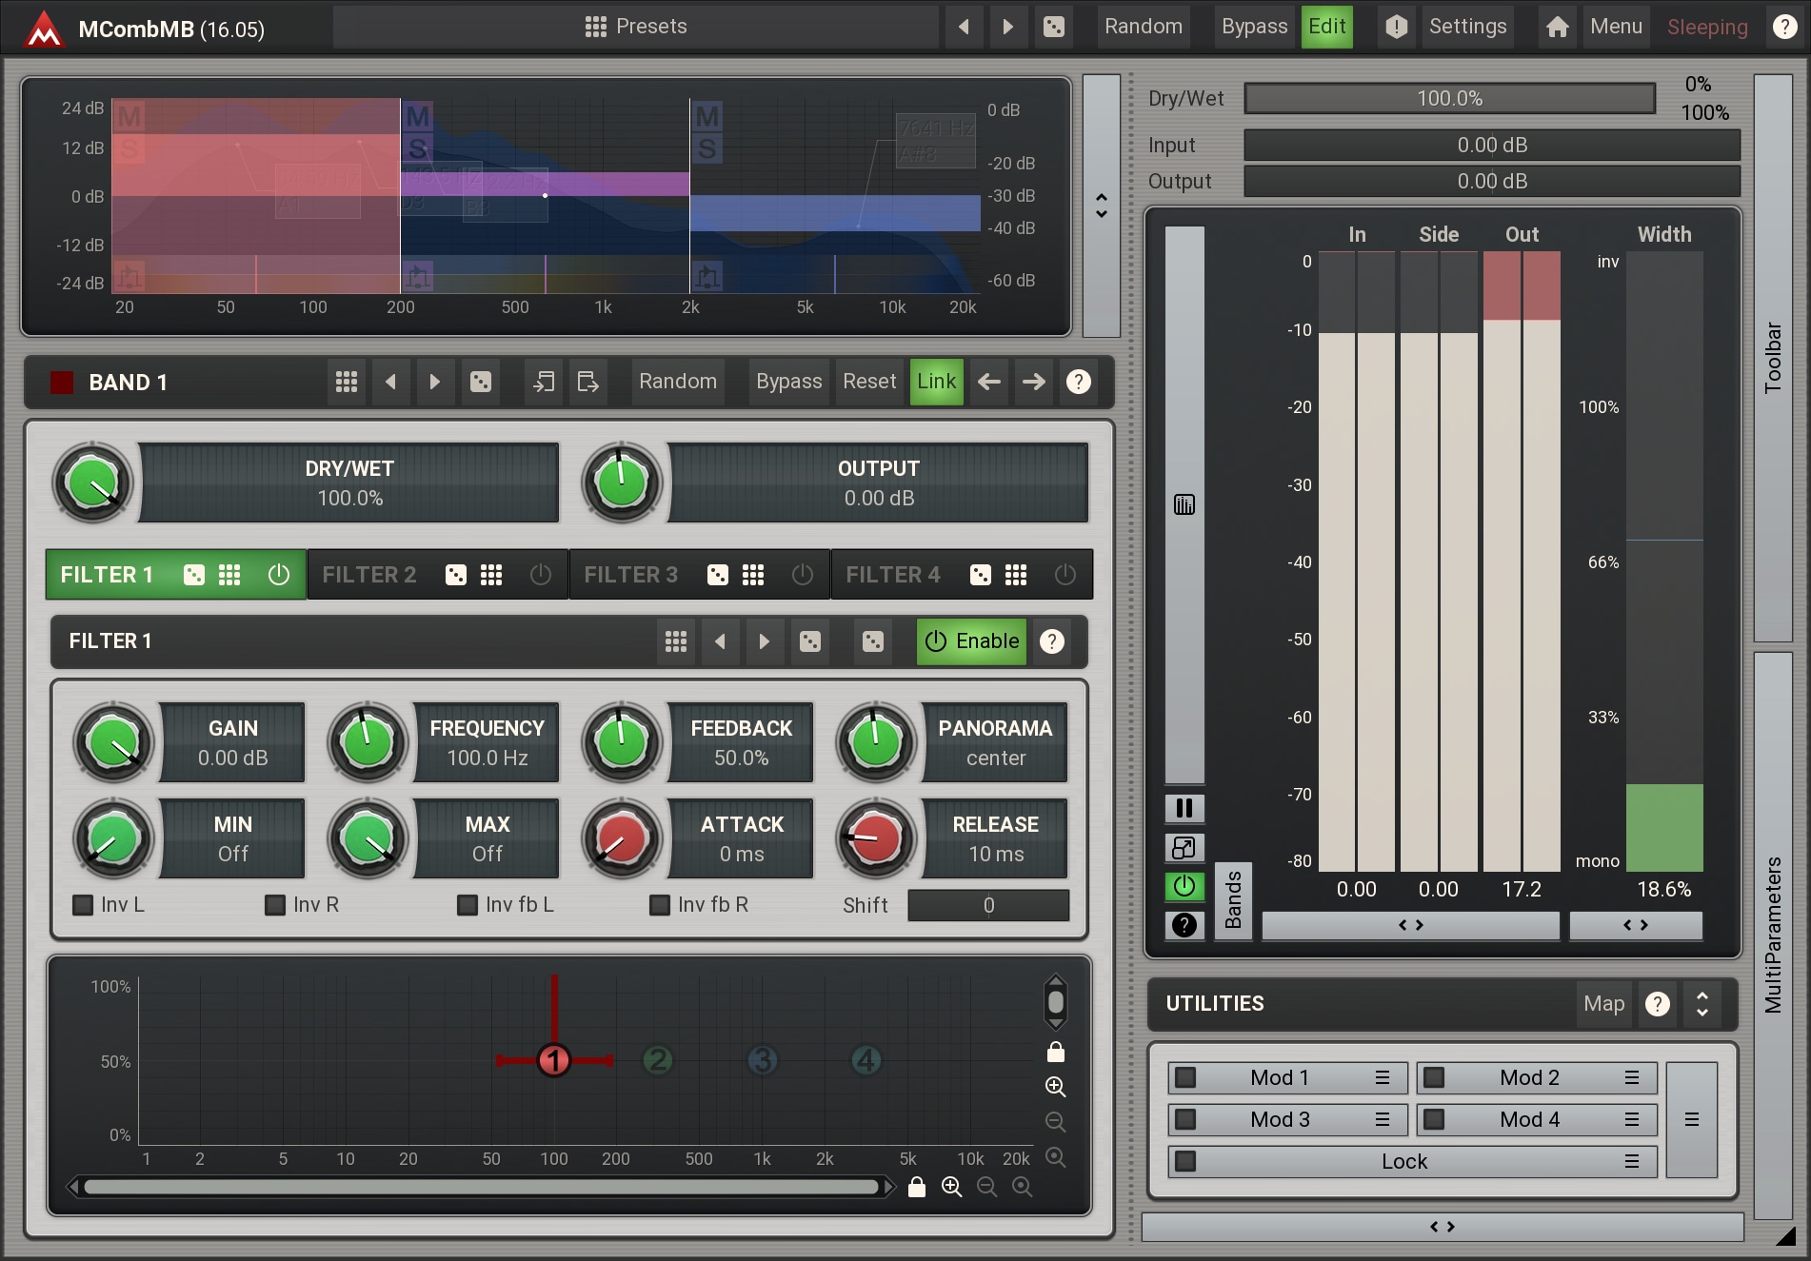The image size is (1811, 1261).
Task: Click the Utilities Map button
Action: tap(1603, 1004)
